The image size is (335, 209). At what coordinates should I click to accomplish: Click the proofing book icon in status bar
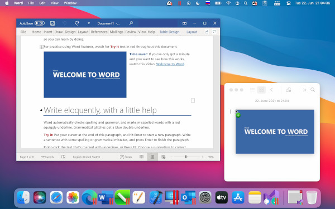point(63,157)
